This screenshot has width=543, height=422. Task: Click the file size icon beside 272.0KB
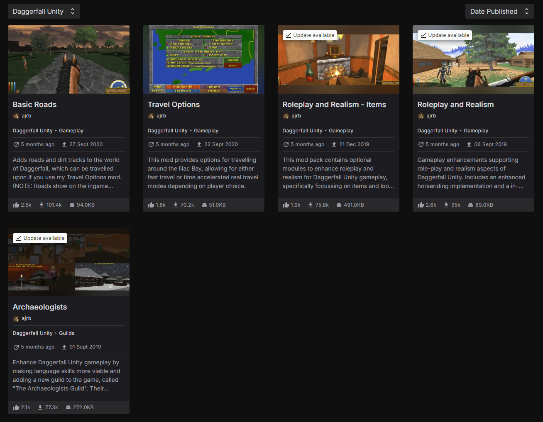click(68, 407)
